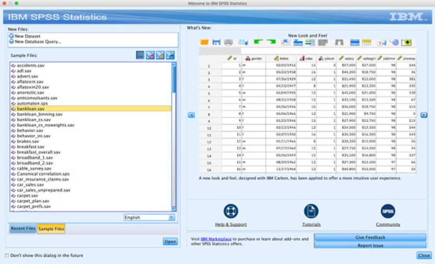Image resolution: width=435 pixels, height=264 pixels.
Task: Click the Tutorials document icon
Action: point(311,211)
